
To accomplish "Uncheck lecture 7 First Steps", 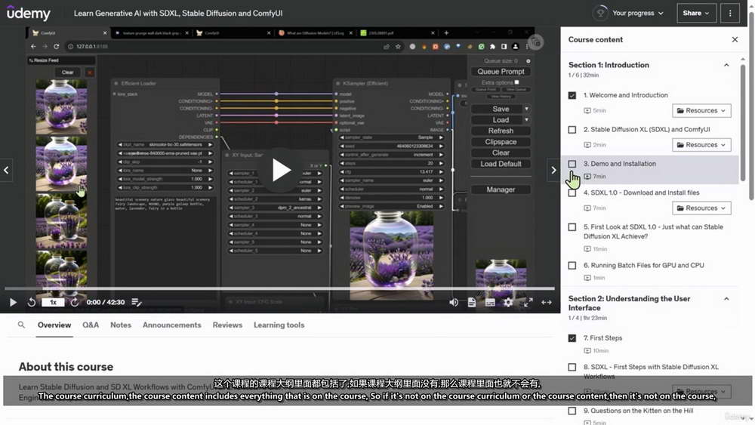I will click(x=572, y=338).
